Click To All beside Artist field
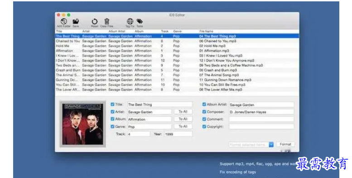The height and width of the screenshot is (178, 352). [183, 112]
